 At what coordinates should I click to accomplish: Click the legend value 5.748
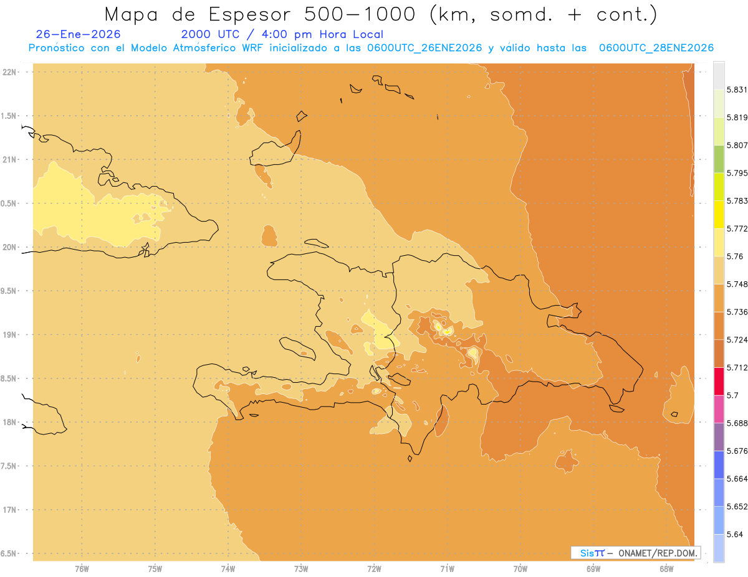click(x=737, y=284)
